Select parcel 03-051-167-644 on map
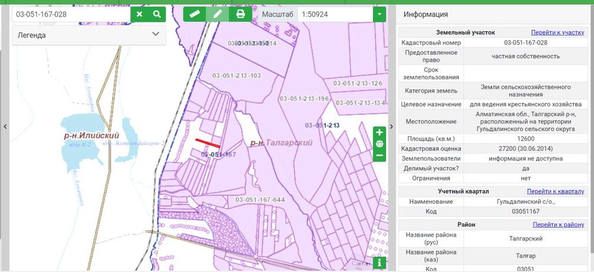This screenshot has height=272, width=594. (260, 200)
